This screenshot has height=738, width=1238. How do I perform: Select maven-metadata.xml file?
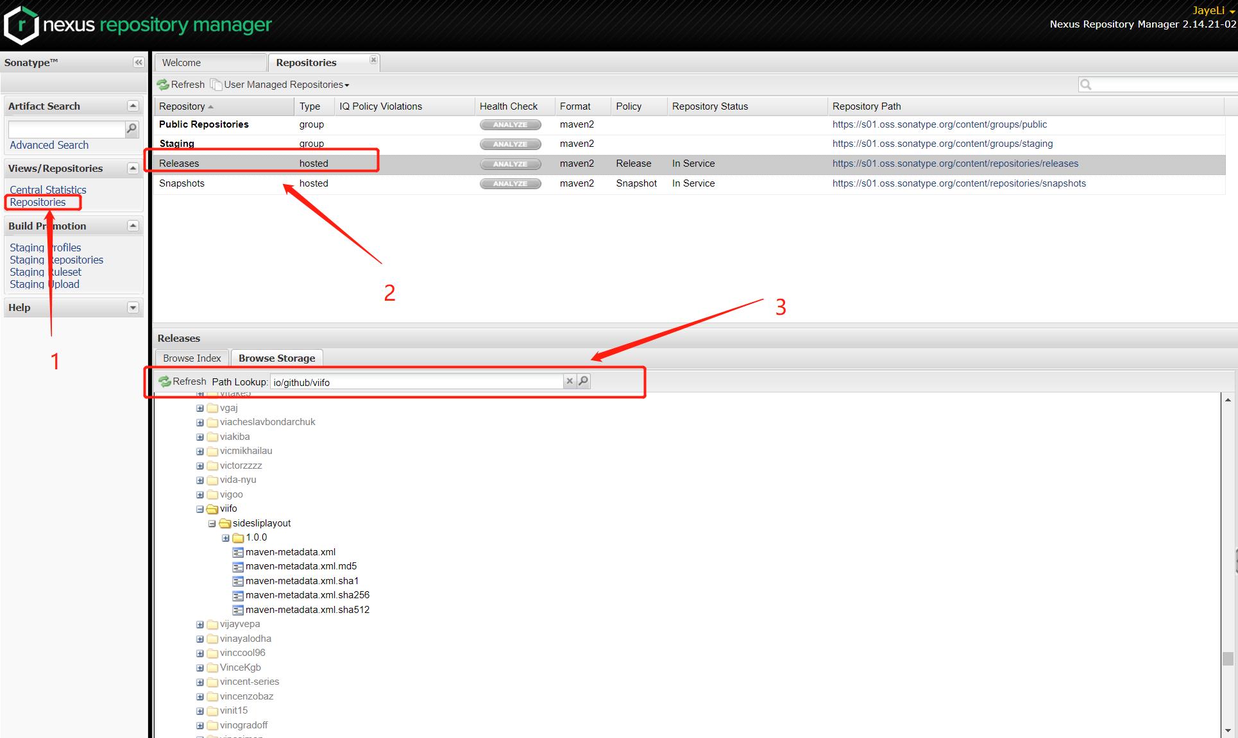291,552
